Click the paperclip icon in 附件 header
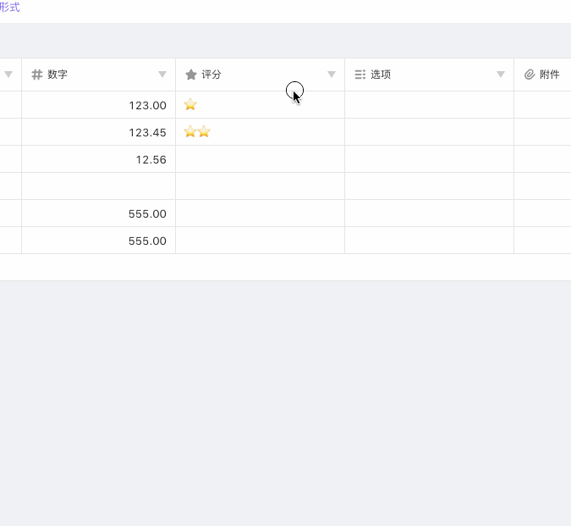571x526 pixels. coord(530,75)
